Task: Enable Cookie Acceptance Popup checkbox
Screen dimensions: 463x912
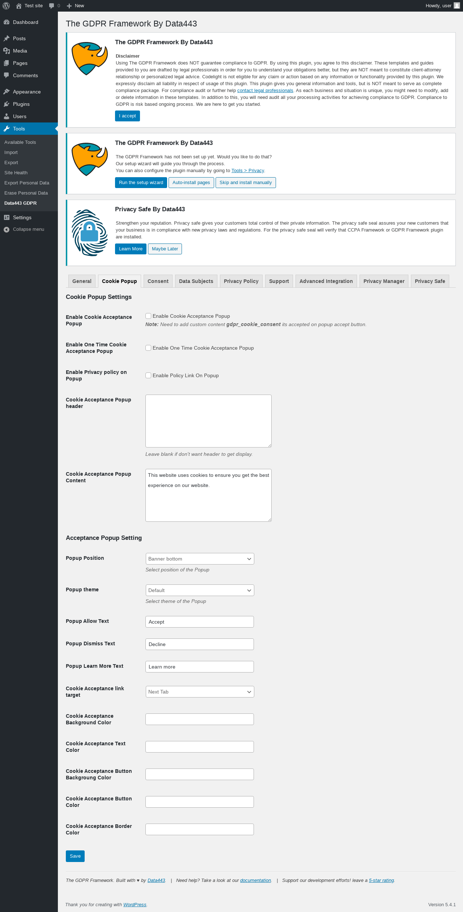Action: coord(148,316)
